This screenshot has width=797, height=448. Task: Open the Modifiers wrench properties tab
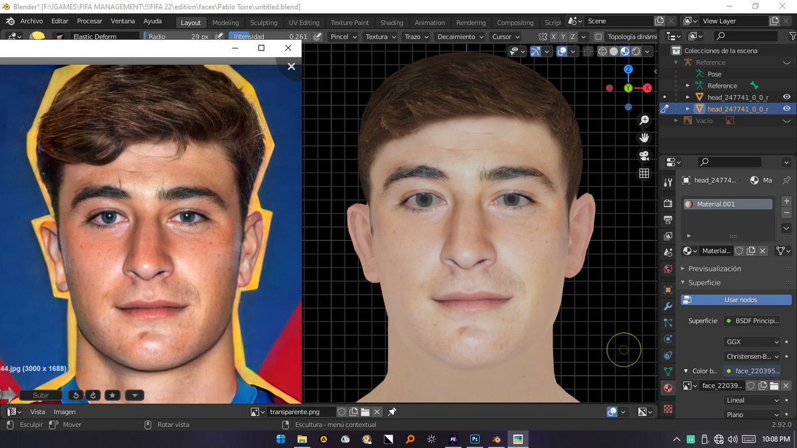(667, 307)
